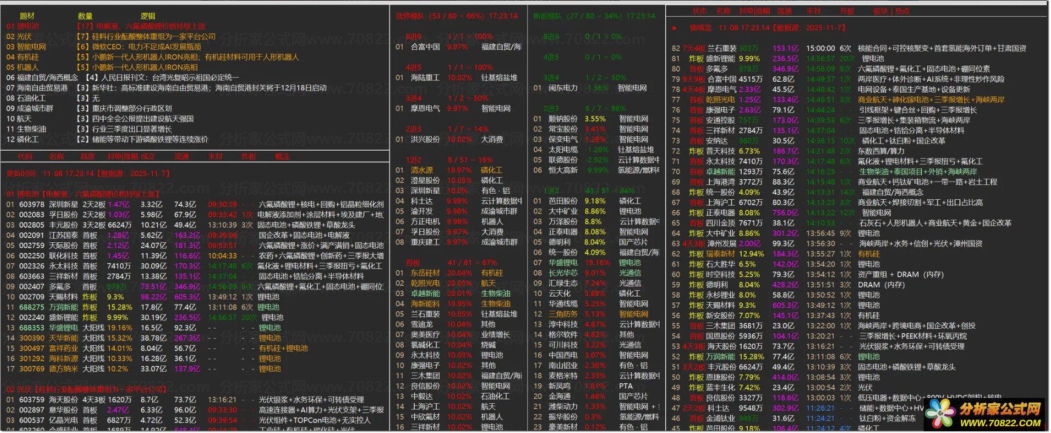
Task: Select theme row 09 成渝城市群
Action: (x=89, y=109)
